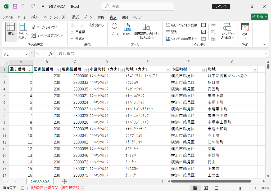Viewport: 271px width, 191px height.
Task: Open ウィンドウ枠の固定 dropdown
Action: point(182,39)
